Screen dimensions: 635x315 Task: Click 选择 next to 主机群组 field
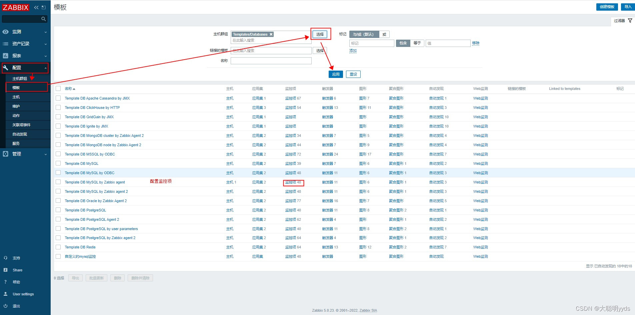tap(320, 34)
